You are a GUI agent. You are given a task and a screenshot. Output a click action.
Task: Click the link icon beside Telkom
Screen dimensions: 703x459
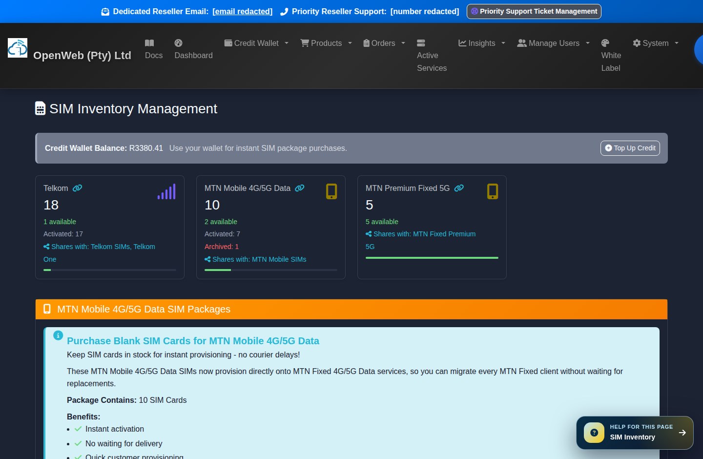[77, 188]
